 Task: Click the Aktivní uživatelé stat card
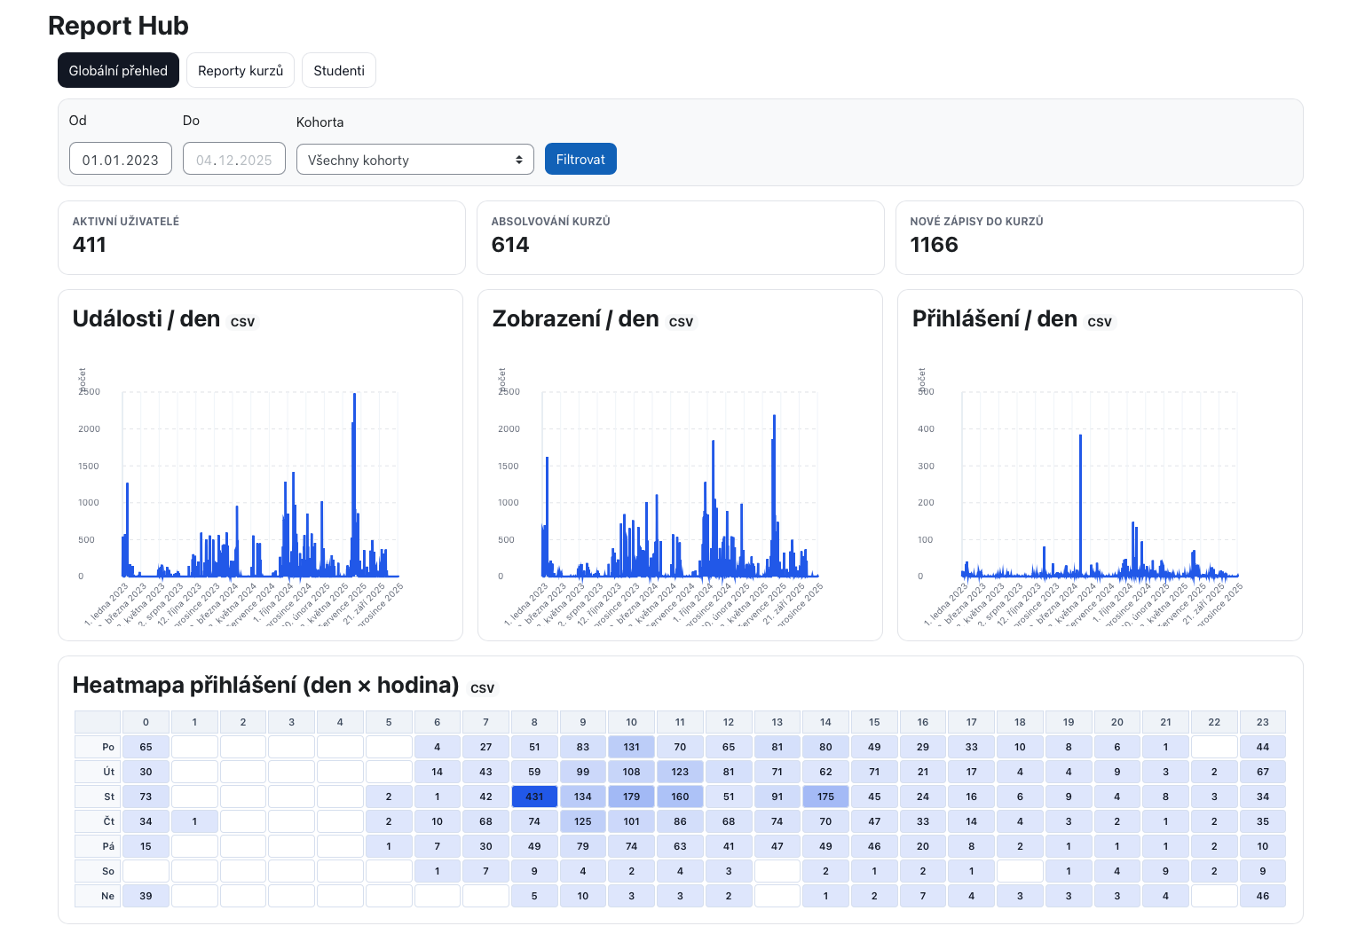(x=262, y=238)
